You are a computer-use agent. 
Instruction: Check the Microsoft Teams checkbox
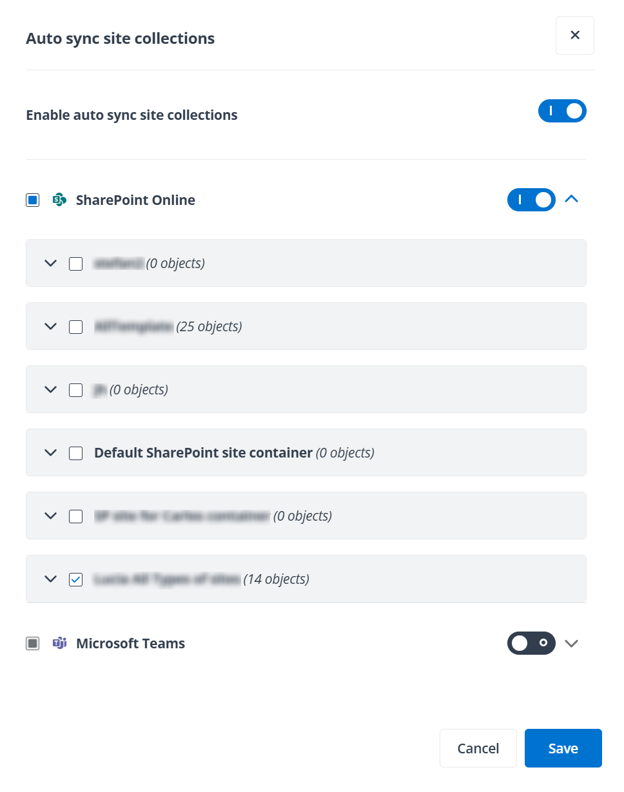tap(32, 643)
